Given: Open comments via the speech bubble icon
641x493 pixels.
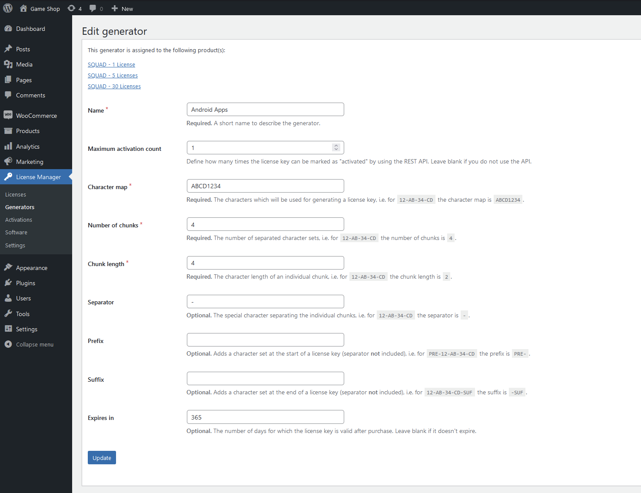Looking at the screenshot, I should [93, 8].
